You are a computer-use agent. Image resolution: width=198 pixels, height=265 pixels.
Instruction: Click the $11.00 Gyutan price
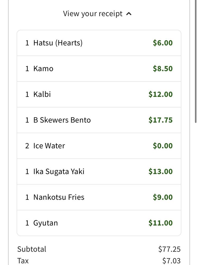coord(160,223)
